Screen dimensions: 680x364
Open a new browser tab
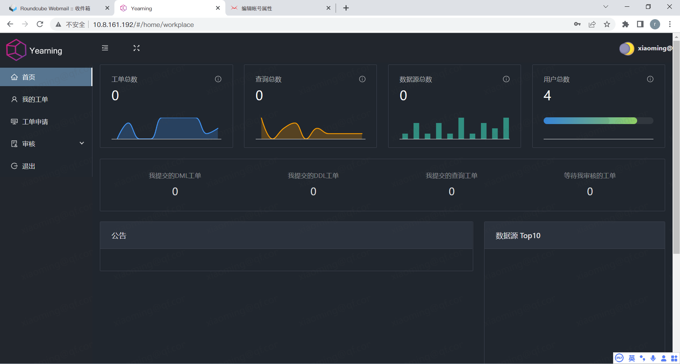(346, 8)
